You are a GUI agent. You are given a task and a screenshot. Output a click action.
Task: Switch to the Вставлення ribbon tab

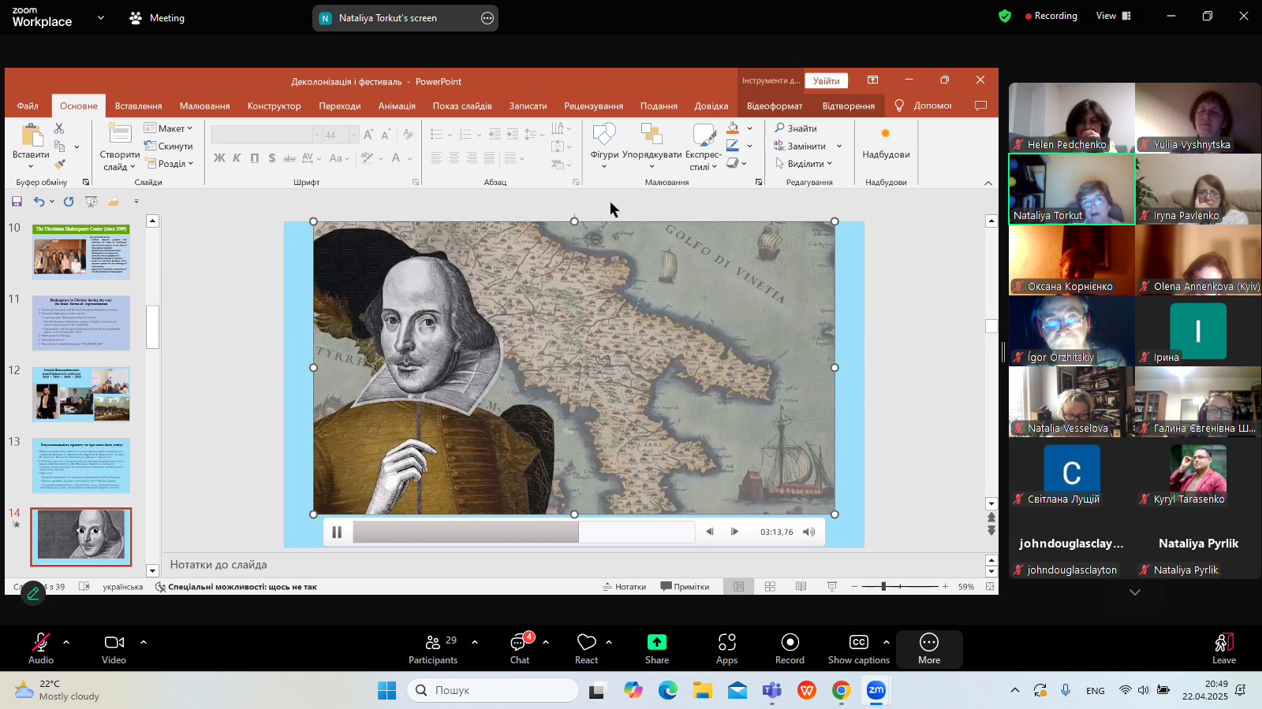point(138,106)
